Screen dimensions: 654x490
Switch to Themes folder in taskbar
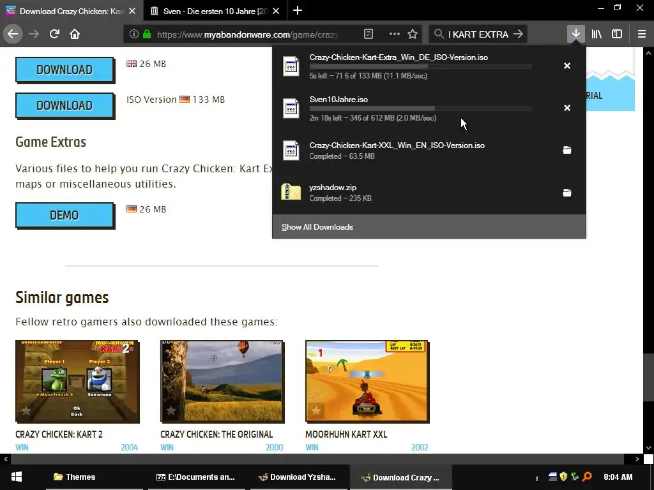click(95, 477)
